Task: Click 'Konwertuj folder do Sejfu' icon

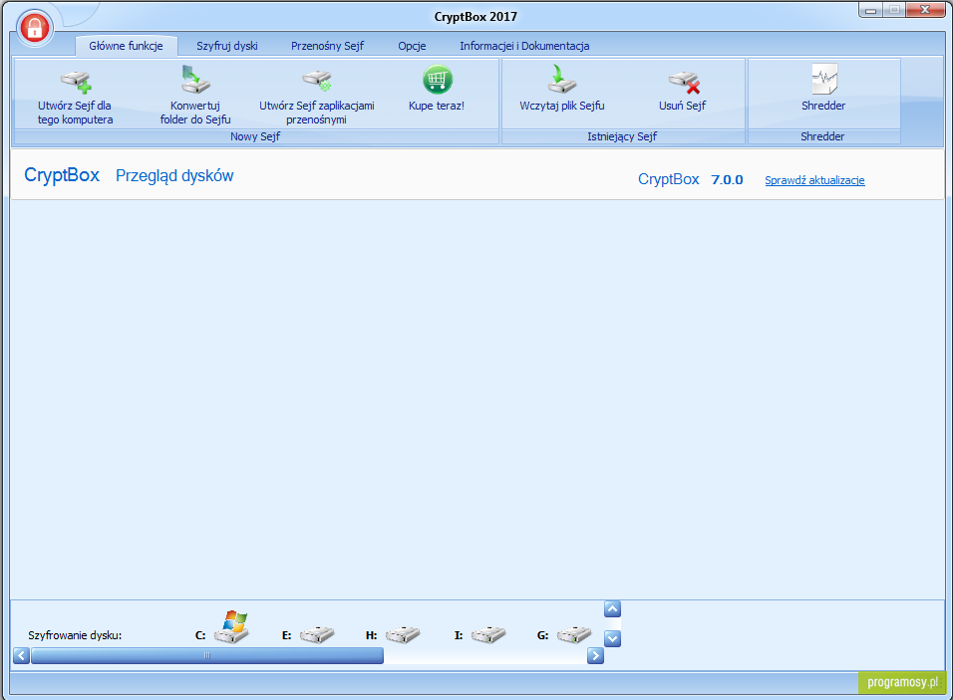Action: coord(195,79)
